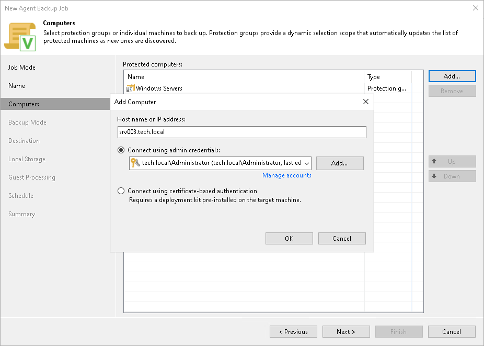The image size is (484, 346).
Task: Open the Name wizard step
Action: 17,86
